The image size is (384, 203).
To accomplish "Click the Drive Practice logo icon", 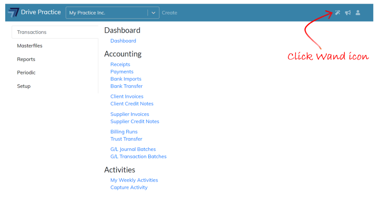I will click(13, 13).
